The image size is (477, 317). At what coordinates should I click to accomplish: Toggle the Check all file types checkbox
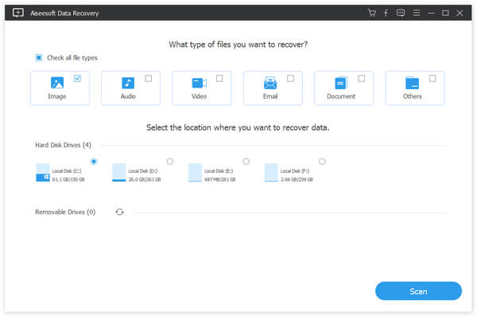point(39,57)
